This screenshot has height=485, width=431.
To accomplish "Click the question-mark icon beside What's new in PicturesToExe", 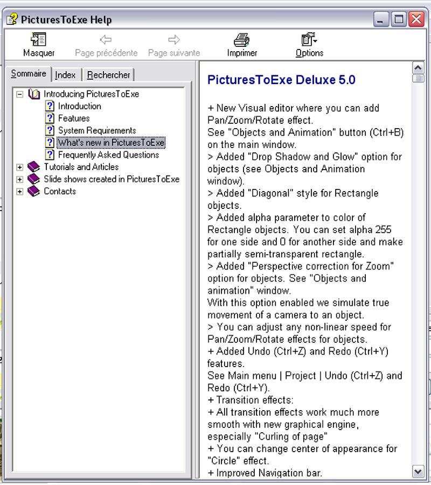I will click(x=50, y=143).
